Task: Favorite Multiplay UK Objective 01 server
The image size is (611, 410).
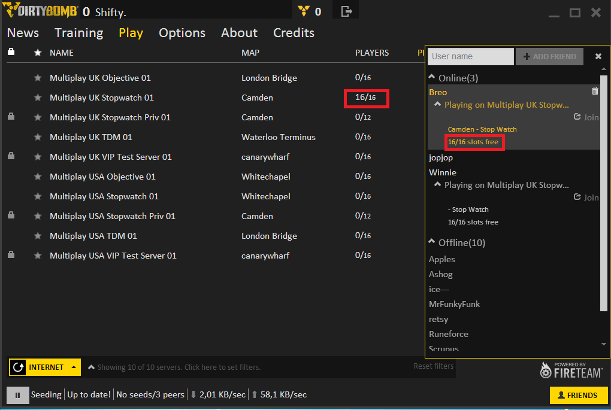Action: (38, 78)
